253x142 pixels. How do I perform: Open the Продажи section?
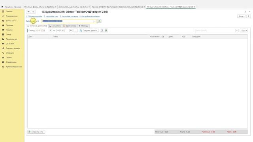click(9, 25)
